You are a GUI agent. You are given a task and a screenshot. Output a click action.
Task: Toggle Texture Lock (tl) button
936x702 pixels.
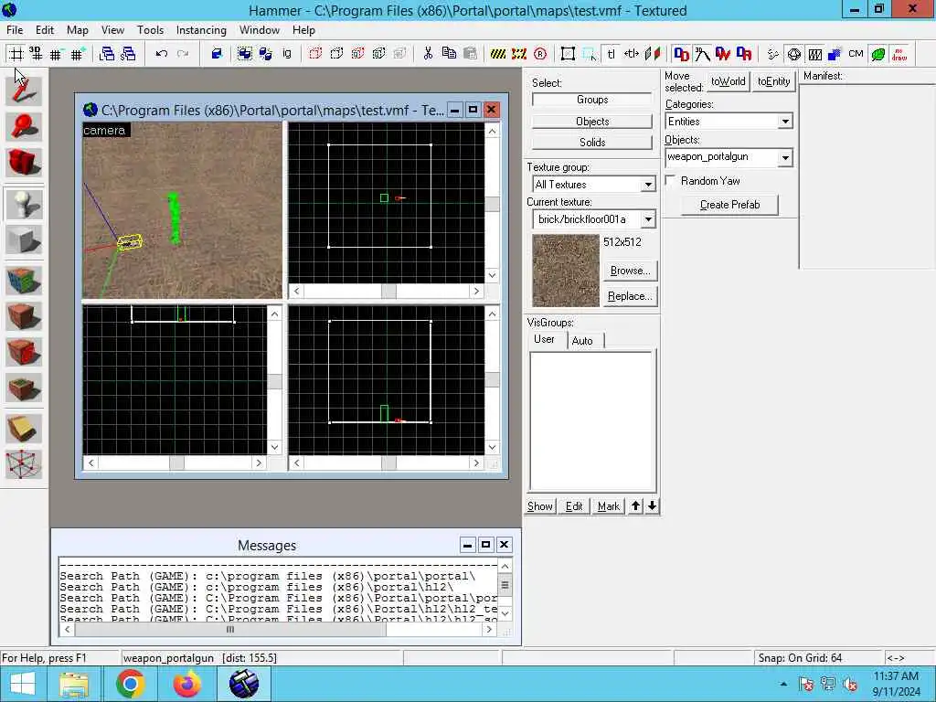pyautogui.click(x=611, y=54)
